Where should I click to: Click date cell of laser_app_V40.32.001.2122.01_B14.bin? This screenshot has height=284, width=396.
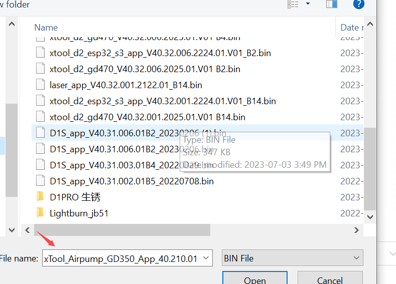tap(352, 85)
